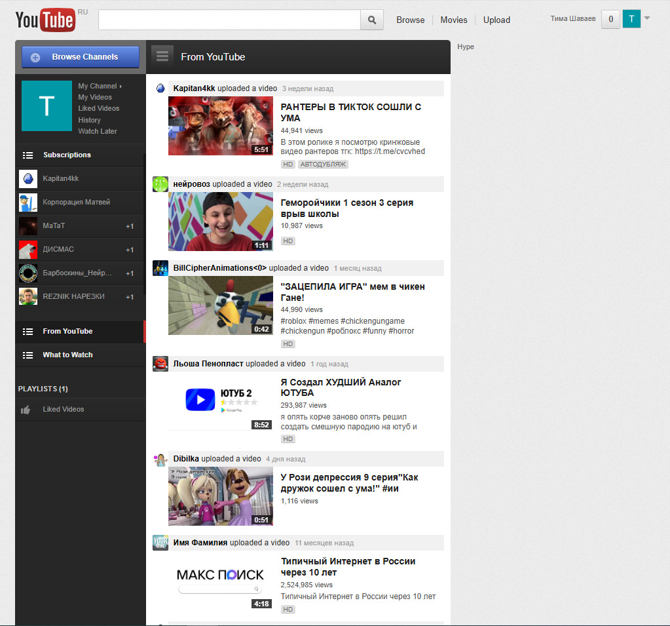Viewport: 670px width, 626px height.
Task: Open REZNIK НАРЕЗКИ subscription
Action: 81,296
